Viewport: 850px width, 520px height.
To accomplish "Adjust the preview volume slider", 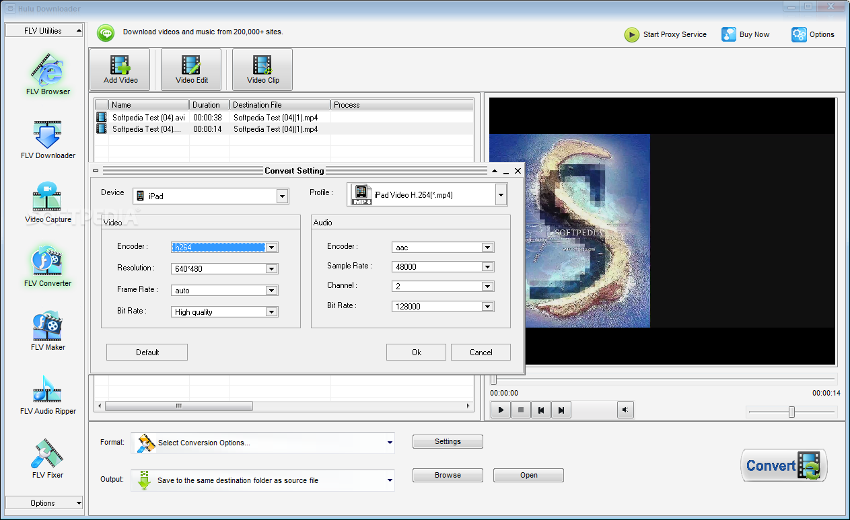I will pos(791,412).
